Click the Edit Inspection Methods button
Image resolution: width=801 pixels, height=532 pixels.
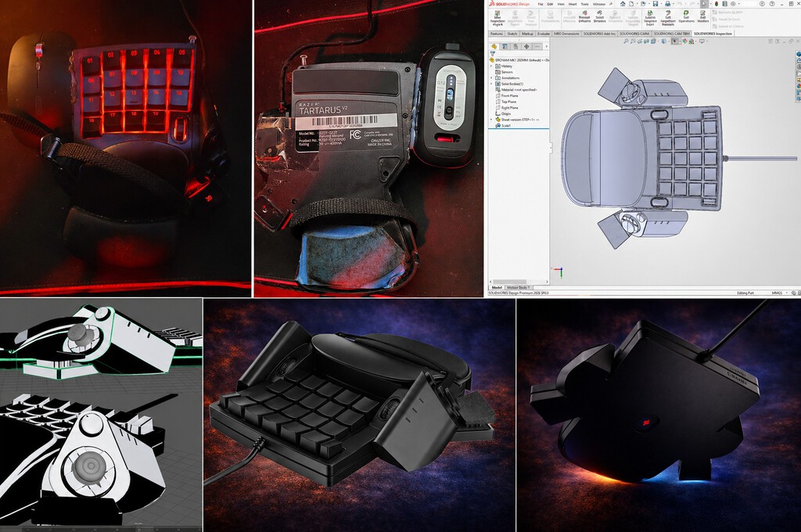click(668, 19)
